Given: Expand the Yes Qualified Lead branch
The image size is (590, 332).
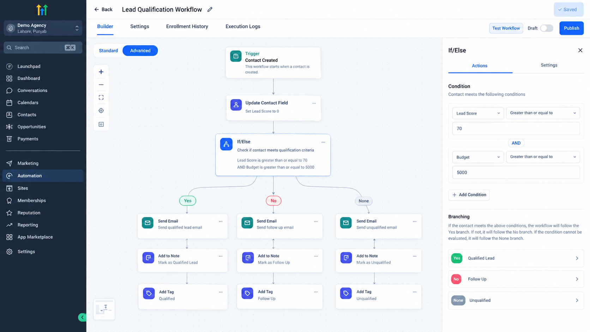Looking at the screenshot, I should pyautogui.click(x=516, y=258).
